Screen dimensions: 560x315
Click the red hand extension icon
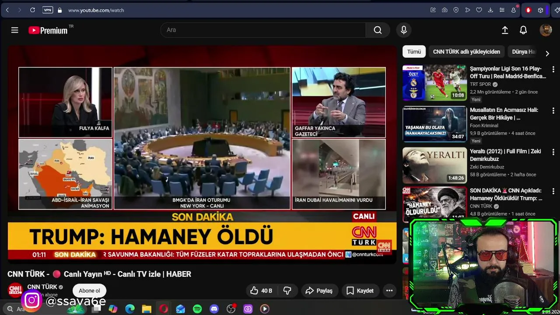coord(528,10)
